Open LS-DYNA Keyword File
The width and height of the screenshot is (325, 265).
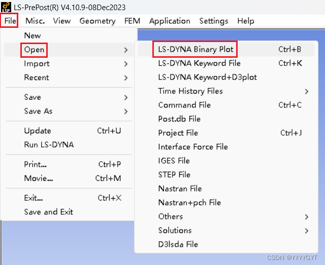(x=226, y=63)
